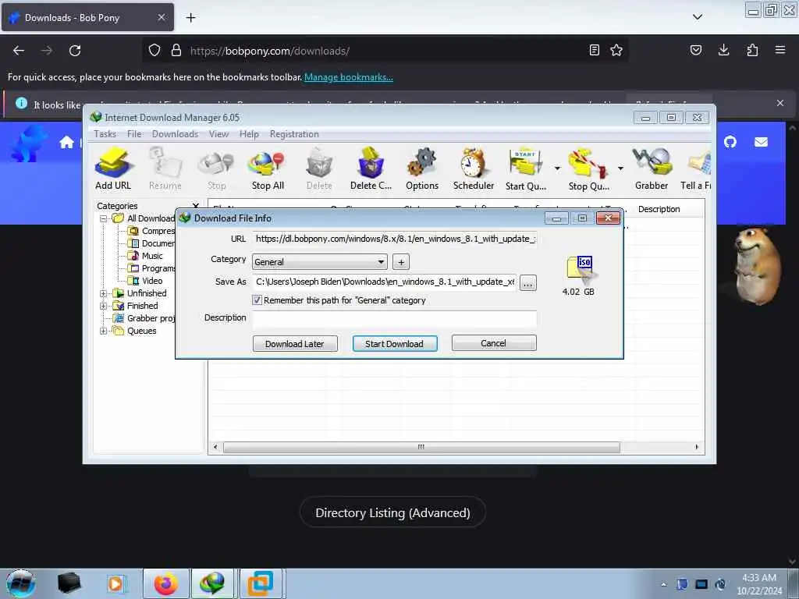This screenshot has width=799, height=599.
Task: Open the File menu in IDM
Action: pos(134,134)
